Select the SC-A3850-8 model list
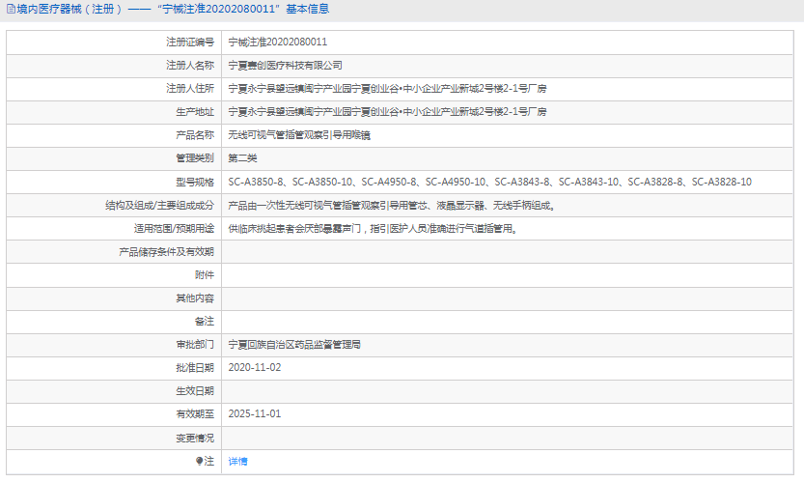Viewport: 804px width, 482px height. pyautogui.click(x=489, y=182)
